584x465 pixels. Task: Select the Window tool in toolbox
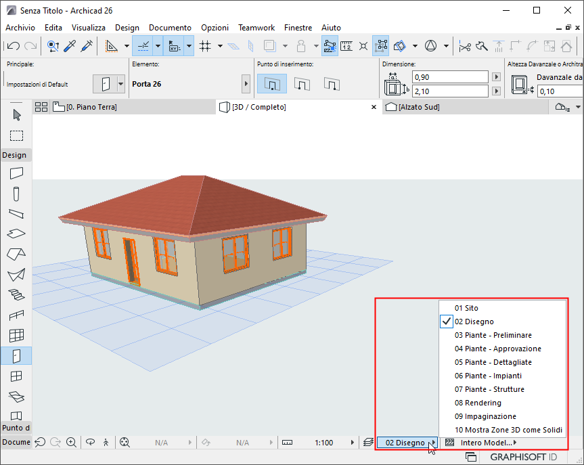(x=17, y=376)
